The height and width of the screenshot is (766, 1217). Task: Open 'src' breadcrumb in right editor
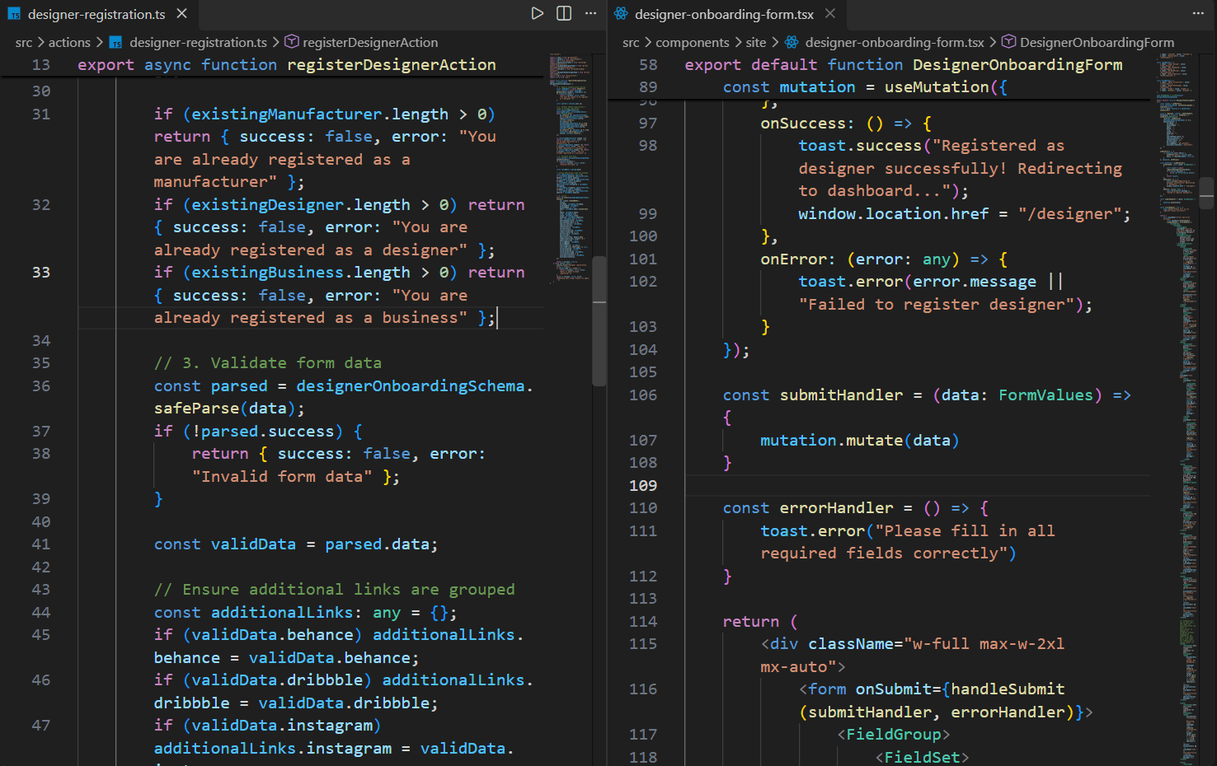[x=631, y=42]
